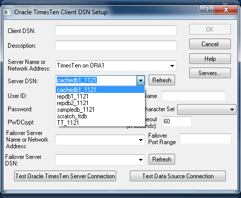Click Test Oracle TimesTen Server Connection
Screen dimensions: 241x198
(x=65, y=176)
